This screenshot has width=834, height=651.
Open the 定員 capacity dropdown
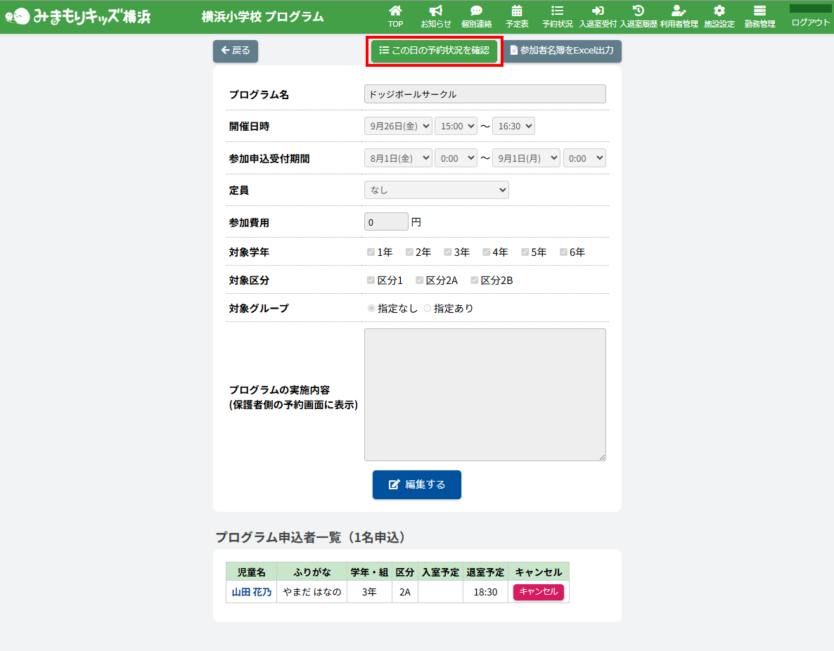436,190
